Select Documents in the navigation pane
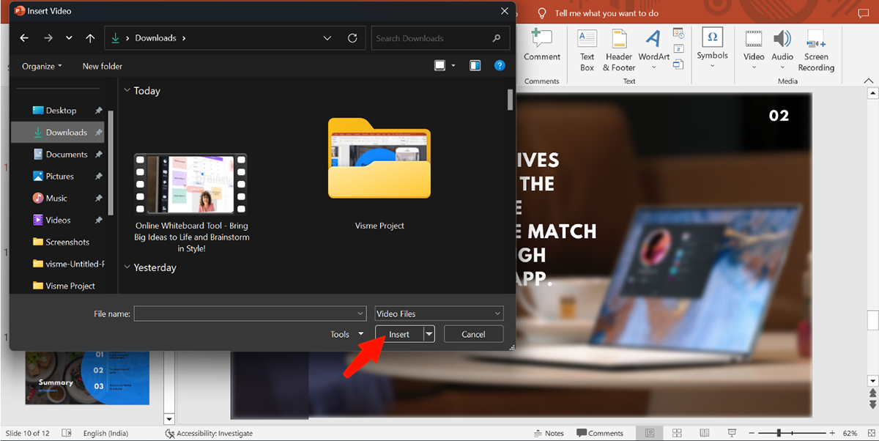The height and width of the screenshot is (441, 879). [67, 155]
